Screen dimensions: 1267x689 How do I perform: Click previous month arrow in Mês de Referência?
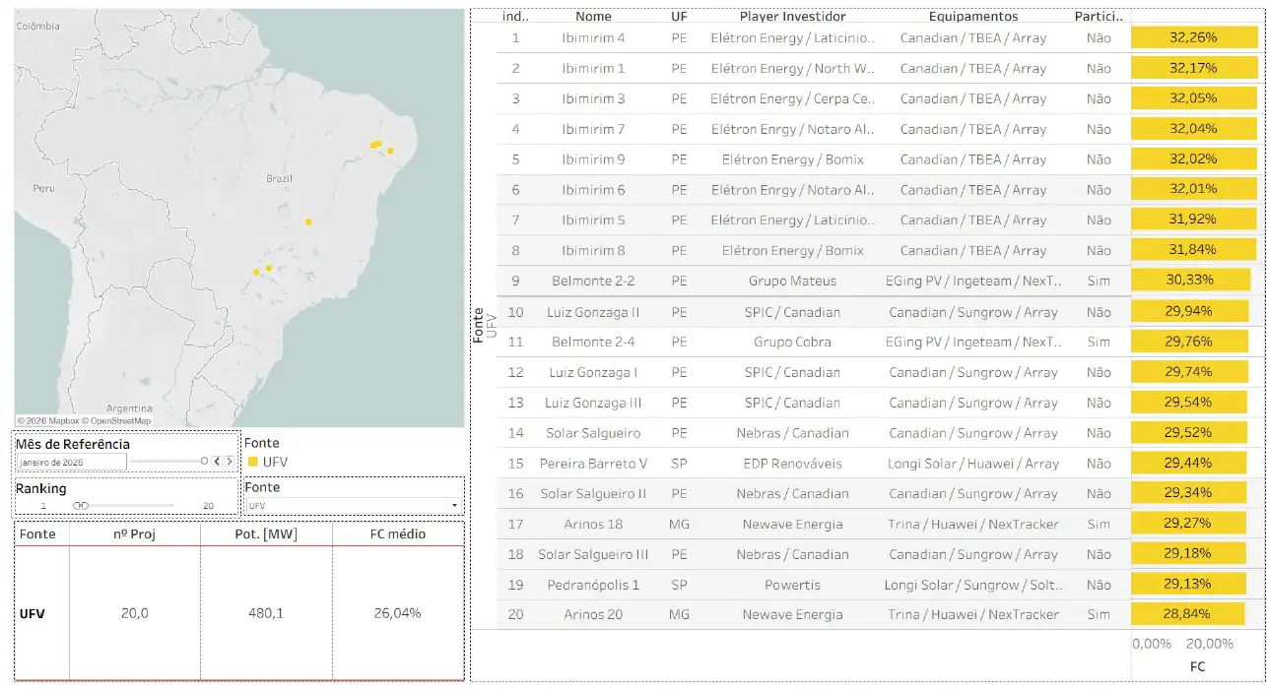(x=218, y=461)
